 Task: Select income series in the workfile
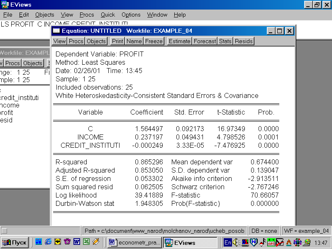click(10, 105)
